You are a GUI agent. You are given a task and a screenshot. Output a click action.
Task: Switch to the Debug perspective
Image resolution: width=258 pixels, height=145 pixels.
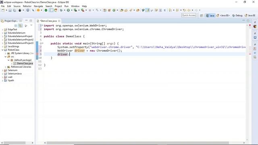click(237, 15)
